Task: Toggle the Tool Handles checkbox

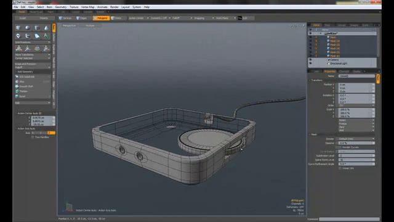Action: pyautogui.click(x=33, y=137)
